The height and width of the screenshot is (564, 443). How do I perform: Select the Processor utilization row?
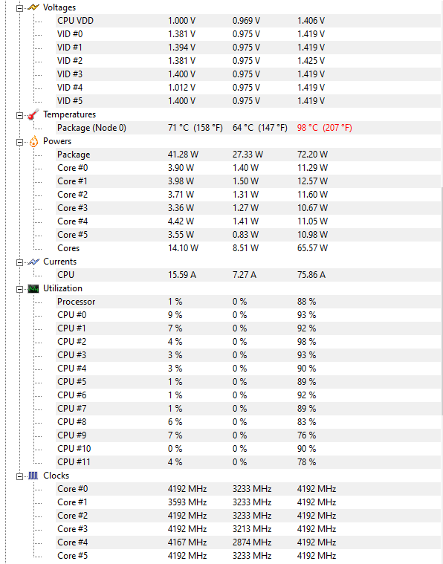pos(248,302)
